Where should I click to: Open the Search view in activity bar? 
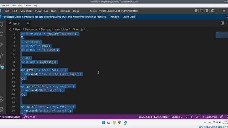1,34
